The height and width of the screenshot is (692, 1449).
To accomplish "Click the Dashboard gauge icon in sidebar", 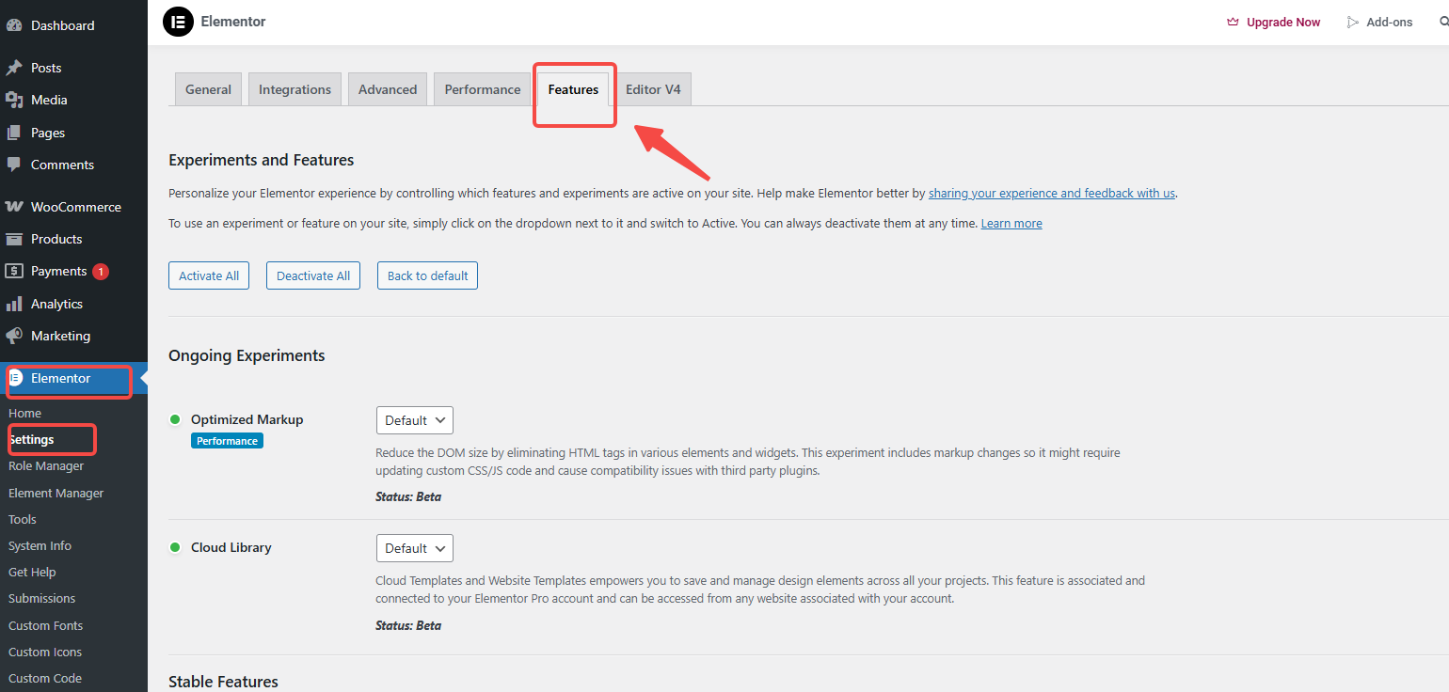I will click(14, 25).
